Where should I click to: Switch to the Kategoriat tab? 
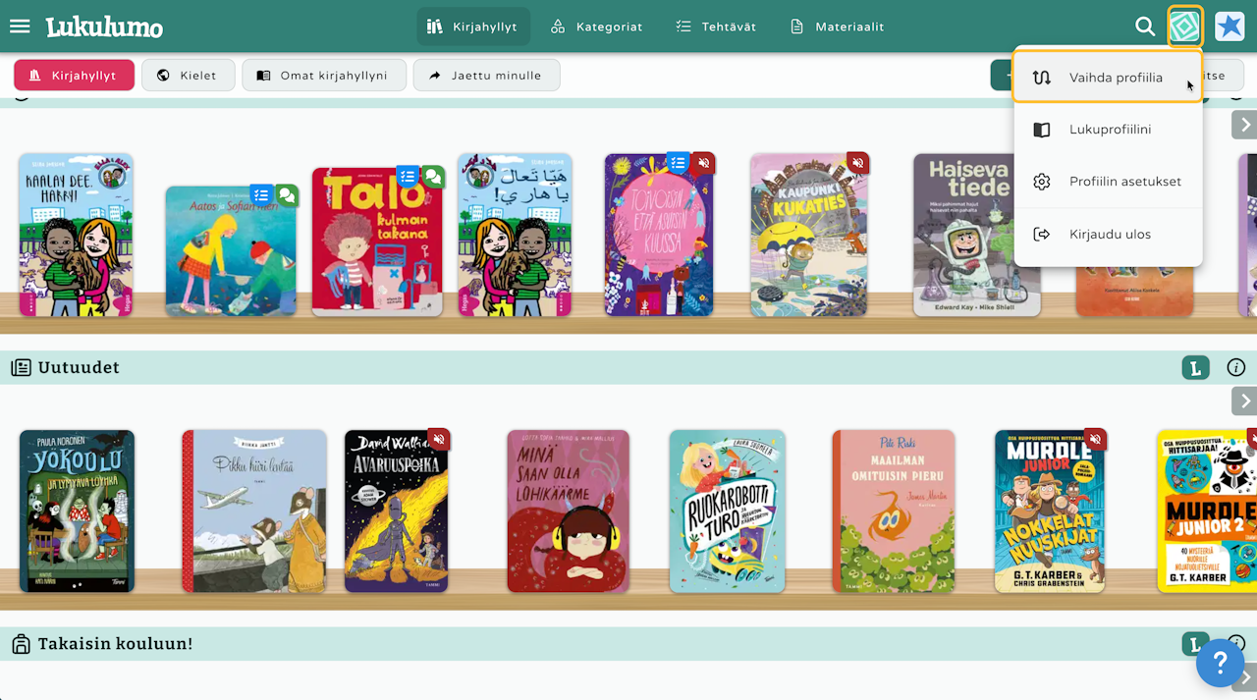tap(597, 27)
